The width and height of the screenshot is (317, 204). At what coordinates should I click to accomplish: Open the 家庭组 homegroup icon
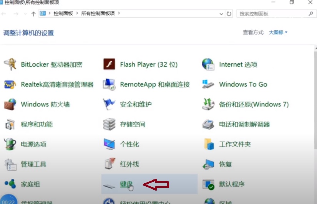point(10,184)
